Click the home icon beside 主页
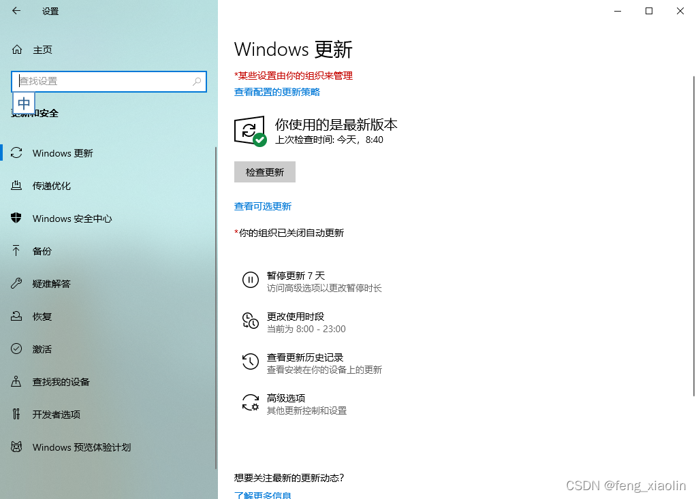 (17, 50)
